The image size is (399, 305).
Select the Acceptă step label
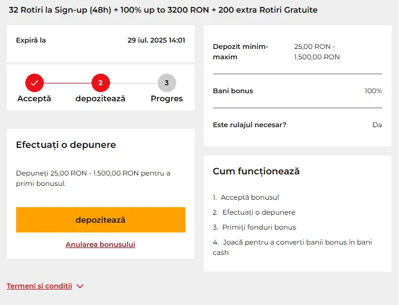tap(35, 98)
